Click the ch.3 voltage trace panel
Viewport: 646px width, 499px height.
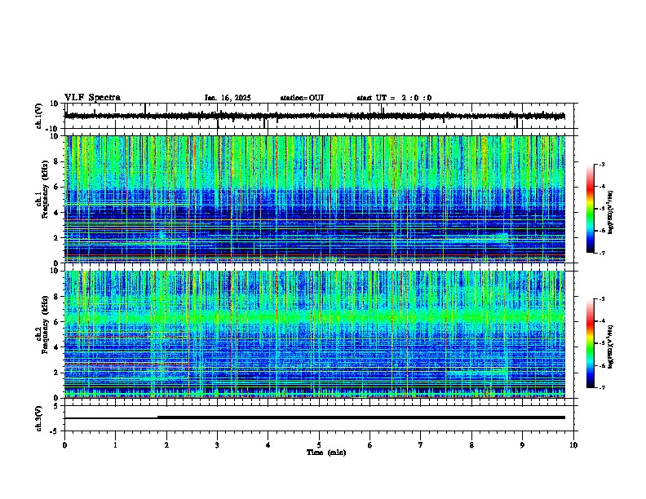319,418
